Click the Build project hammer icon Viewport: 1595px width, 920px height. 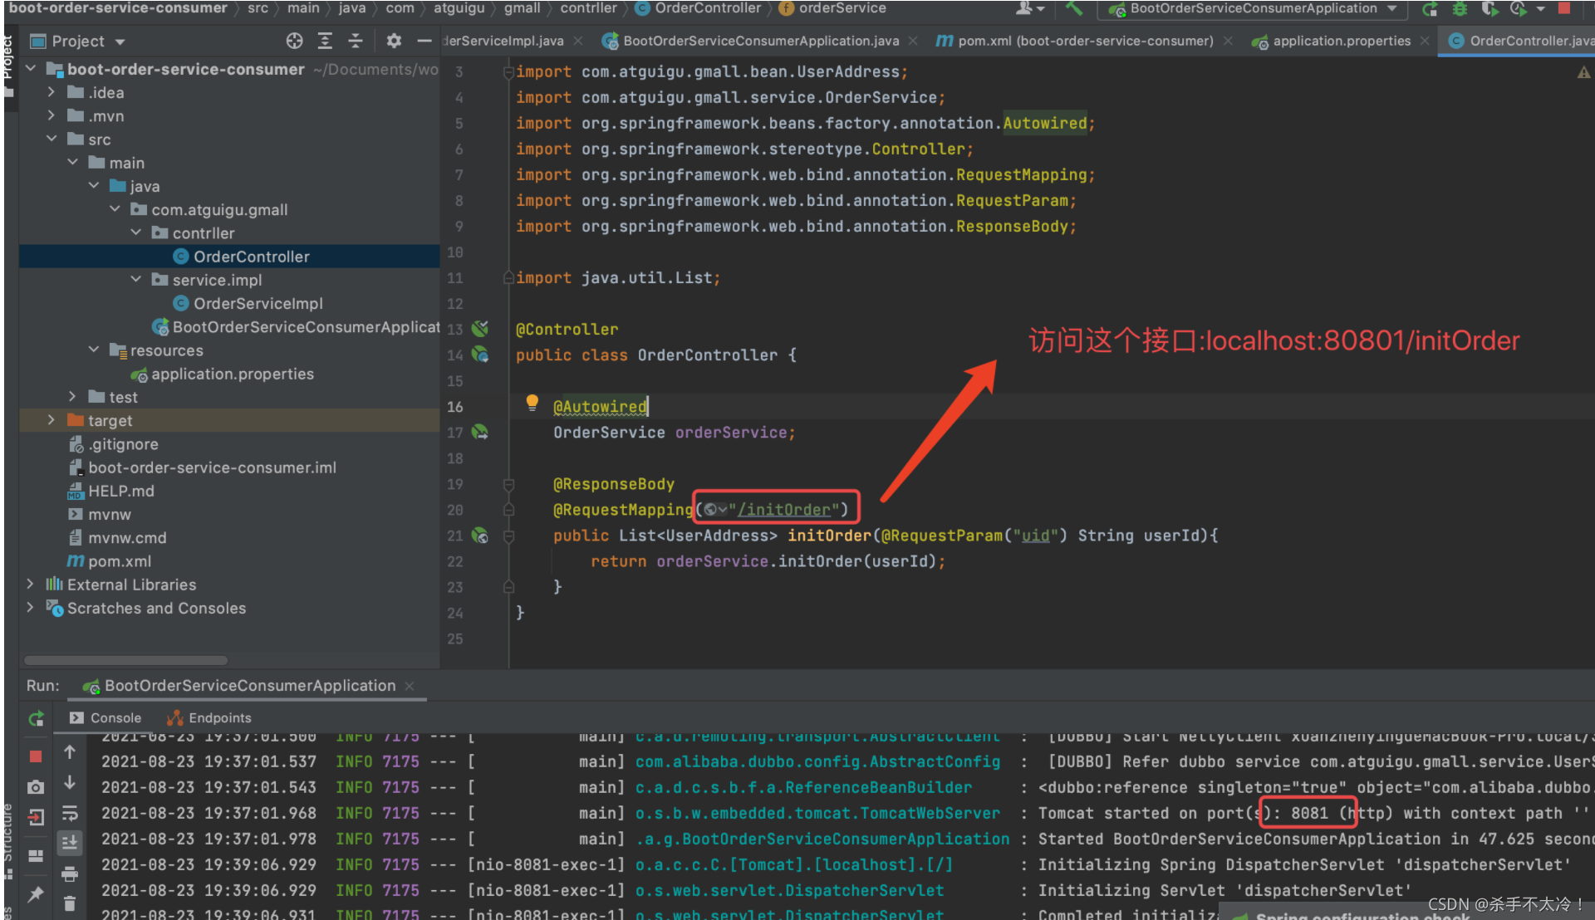(x=1074, y=8)
